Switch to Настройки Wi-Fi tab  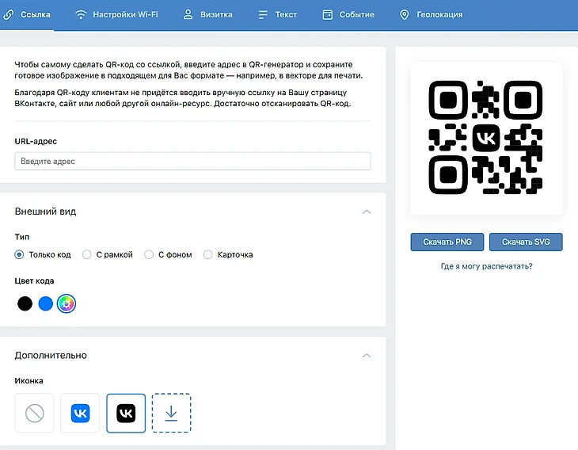click(116, 15)
